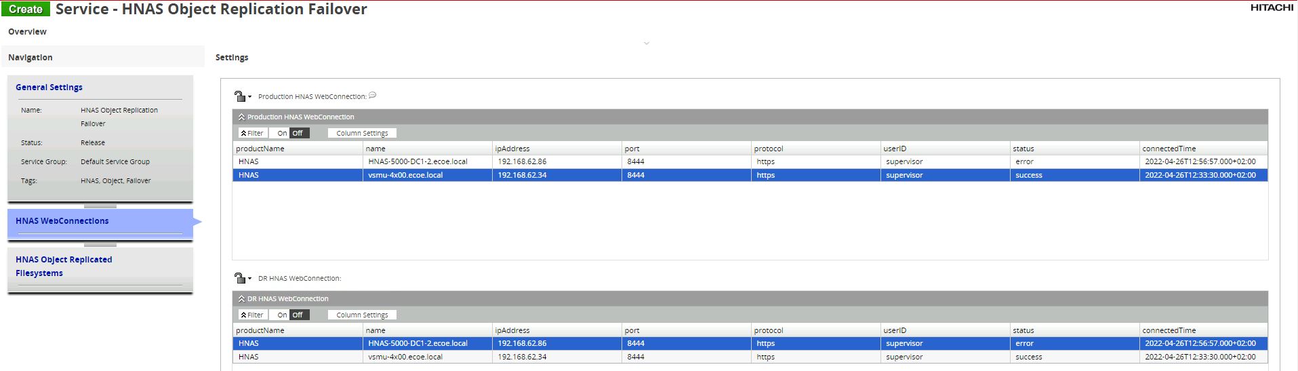The height and width of the screenshot is (371, 1298).
Task: Select HNAS-5000-DC1-2.ecoe.local row in Production table
Action: (750, 161)
